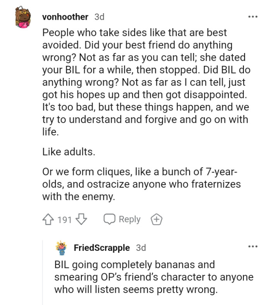
Task: Visit the vonhoother username link
Action: click(65, 17)
